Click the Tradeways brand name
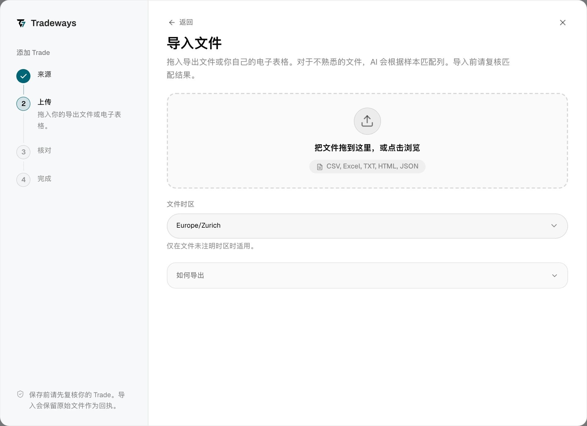 point(54,23)
